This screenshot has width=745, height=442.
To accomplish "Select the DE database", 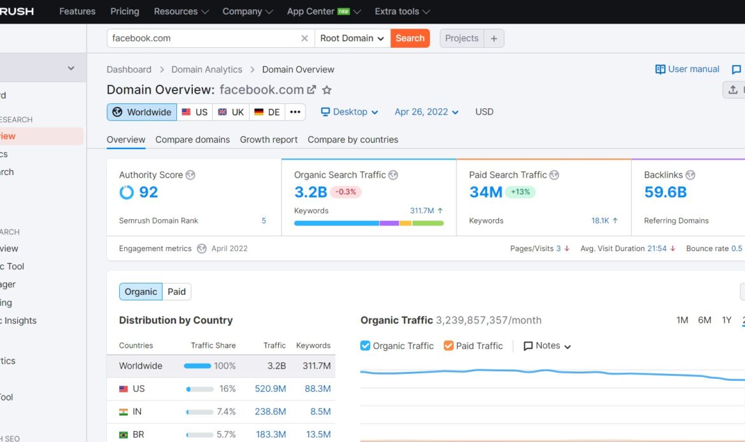I will click(x=267, y=112).
